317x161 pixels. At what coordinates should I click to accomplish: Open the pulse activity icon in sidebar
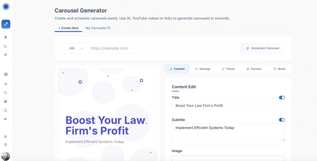tap(6, 84)
